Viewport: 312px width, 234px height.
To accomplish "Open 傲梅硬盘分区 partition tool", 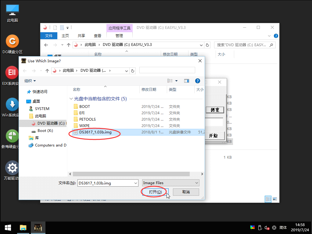I will (x=12, y=137).
